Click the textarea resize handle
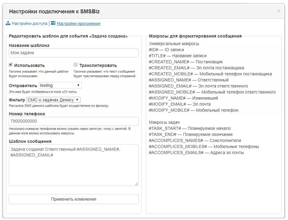 click(136, 184)
